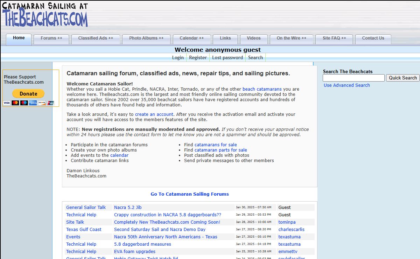The height and width of the screenshot is (259, 420).
Task: Go to the Videos tab
Action: [253, 38]
